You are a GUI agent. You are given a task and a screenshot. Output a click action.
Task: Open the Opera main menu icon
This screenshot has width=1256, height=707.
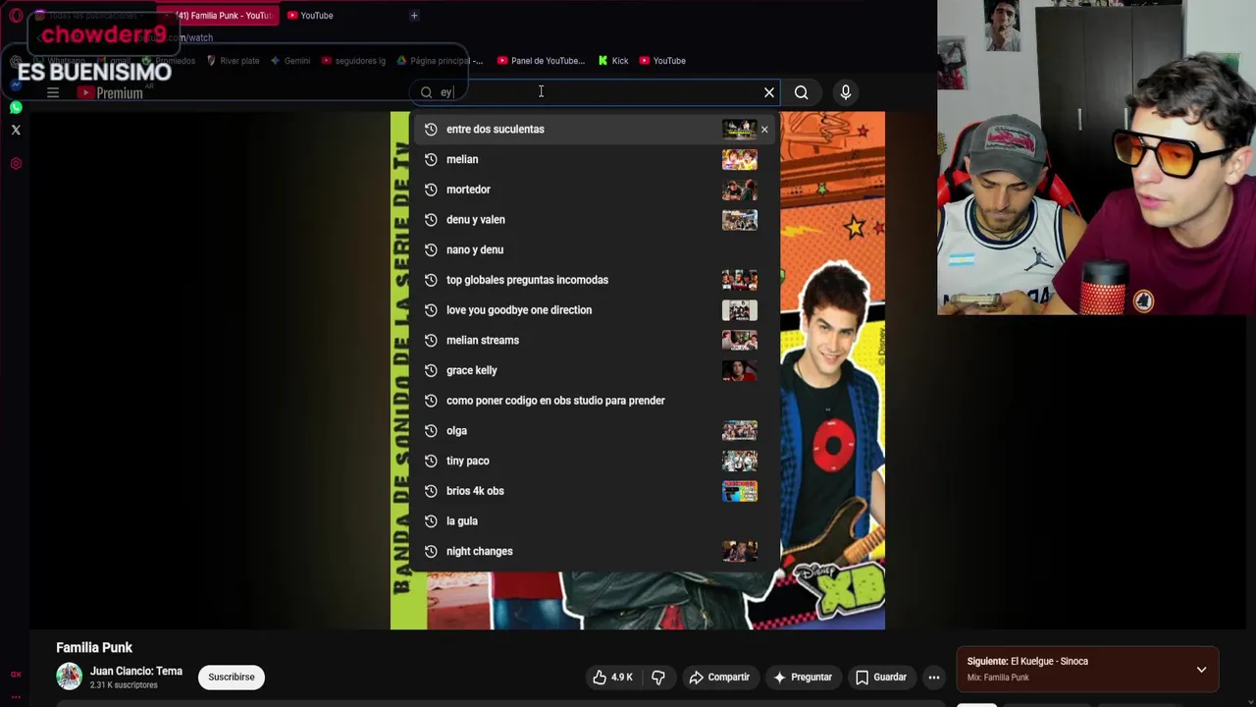tap(16, 16)
